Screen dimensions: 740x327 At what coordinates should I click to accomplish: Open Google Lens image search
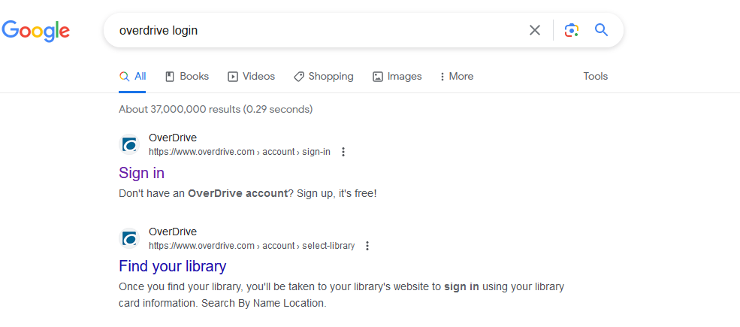pyautogui.click(x=572, y=30)
